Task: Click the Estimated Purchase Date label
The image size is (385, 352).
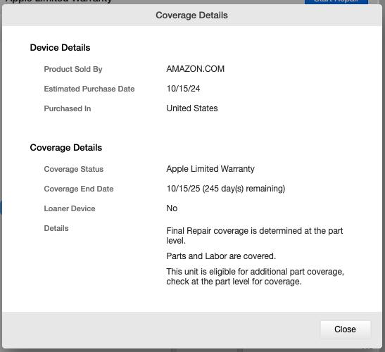Action: (89, 89)
